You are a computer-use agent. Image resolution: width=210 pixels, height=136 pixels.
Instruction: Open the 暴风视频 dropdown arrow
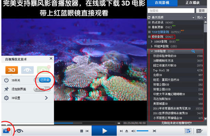pyautogui.click(x=193, y=18)
